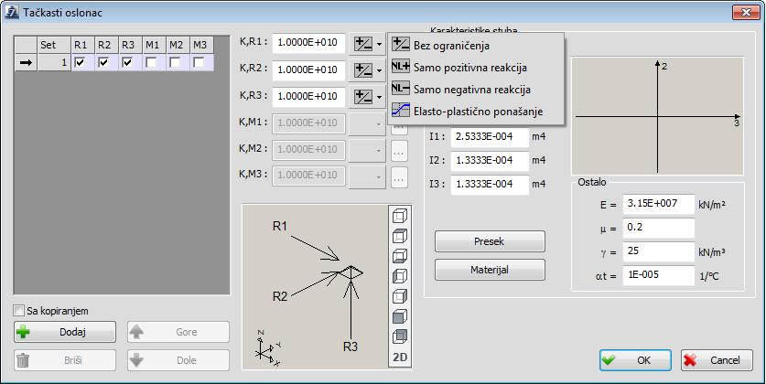The height and width of the screenshot is (384, 766).
Task: Click the Presek button
Action: pyautogui.click(x=490, y=241)
